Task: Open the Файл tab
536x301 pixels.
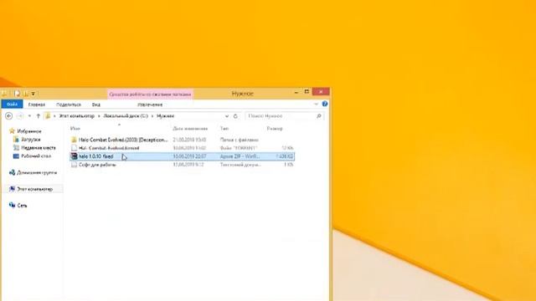Action: click(12, 104)
